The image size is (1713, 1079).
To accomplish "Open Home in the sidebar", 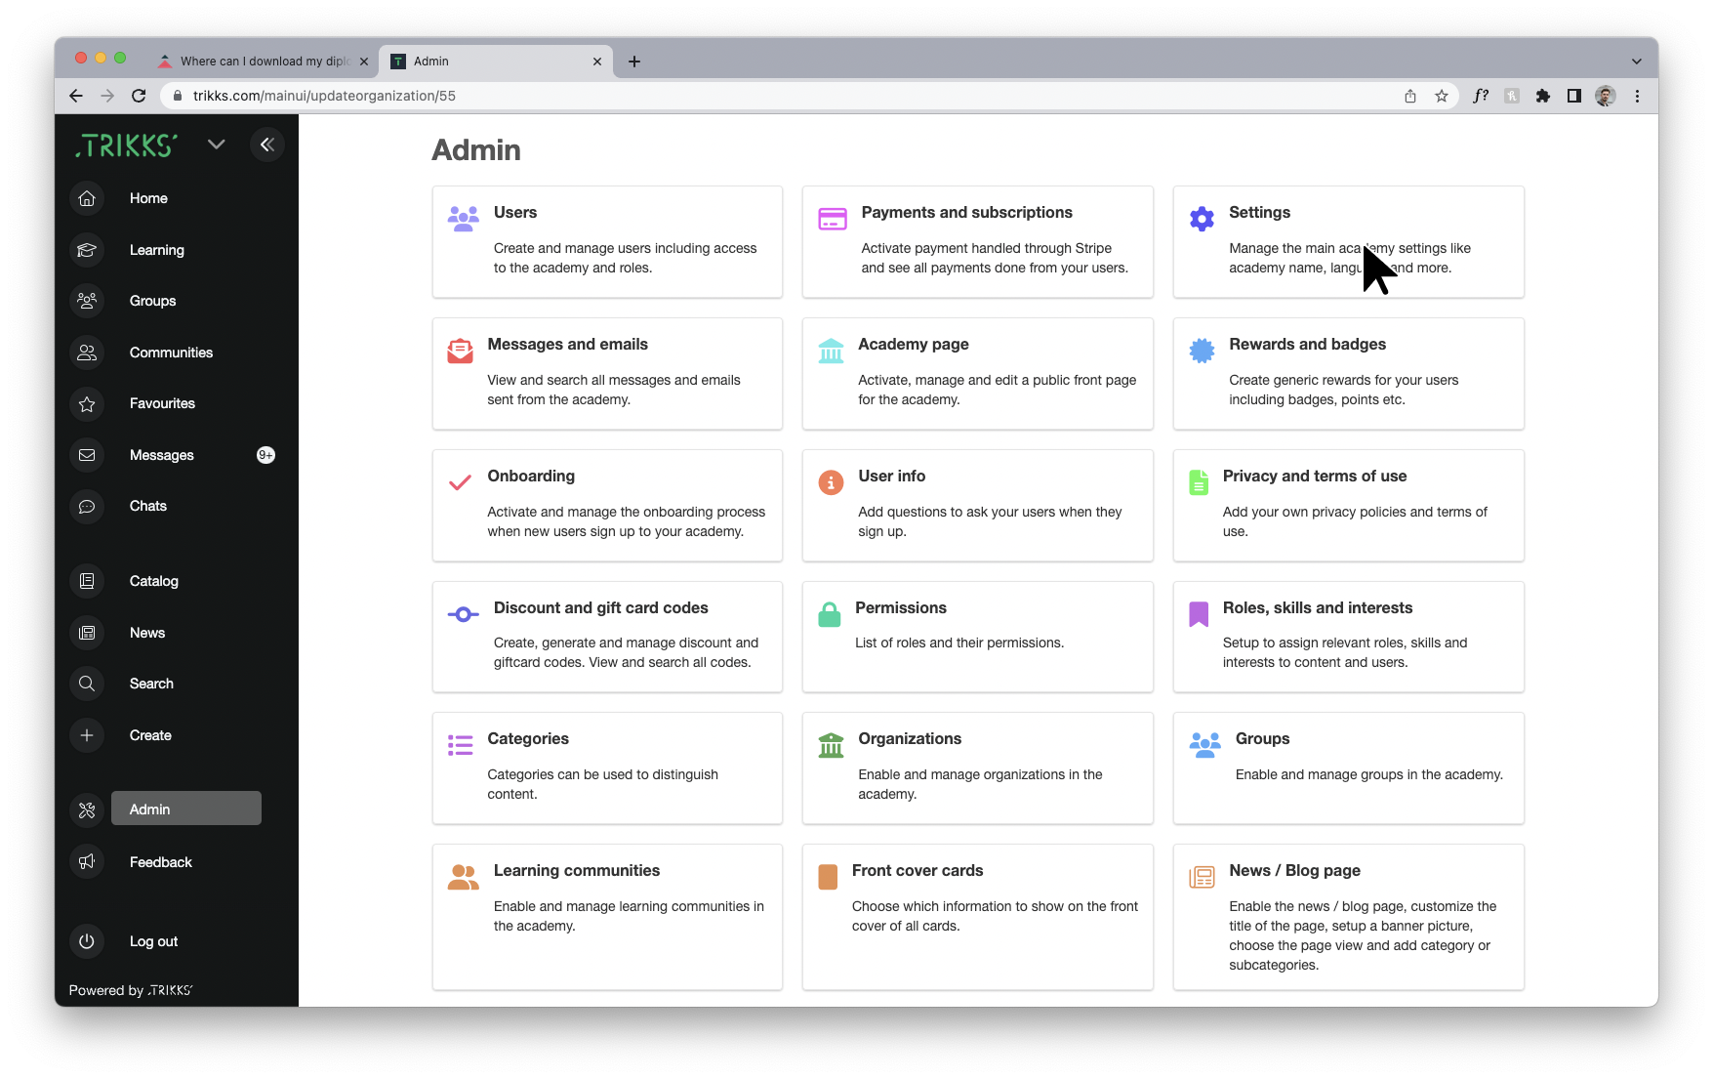I will click(148, 198).
